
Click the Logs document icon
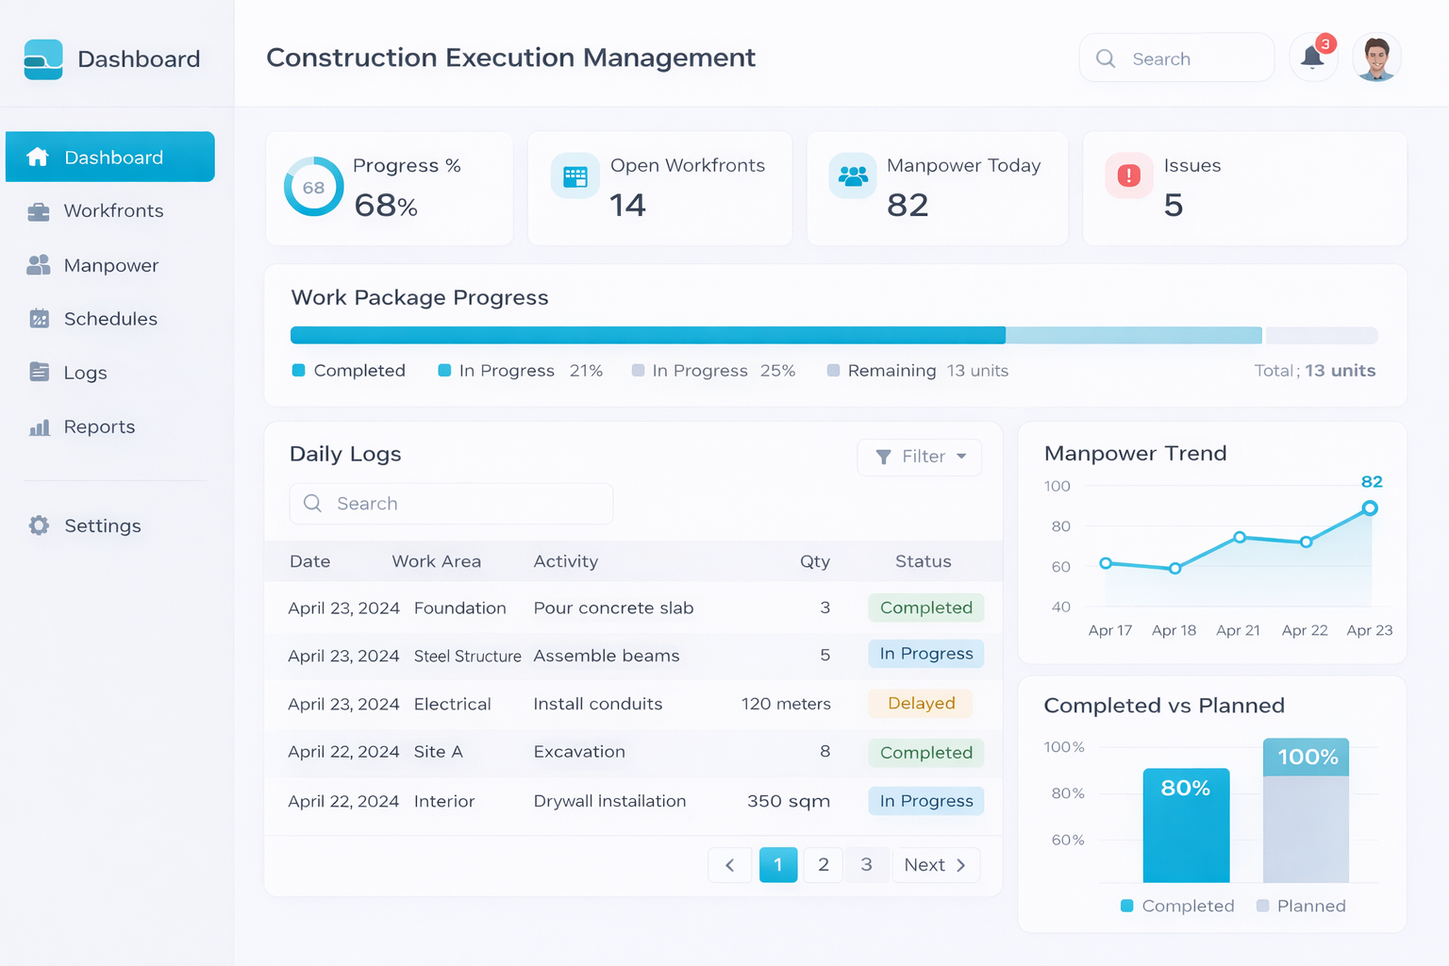[39, 373]
